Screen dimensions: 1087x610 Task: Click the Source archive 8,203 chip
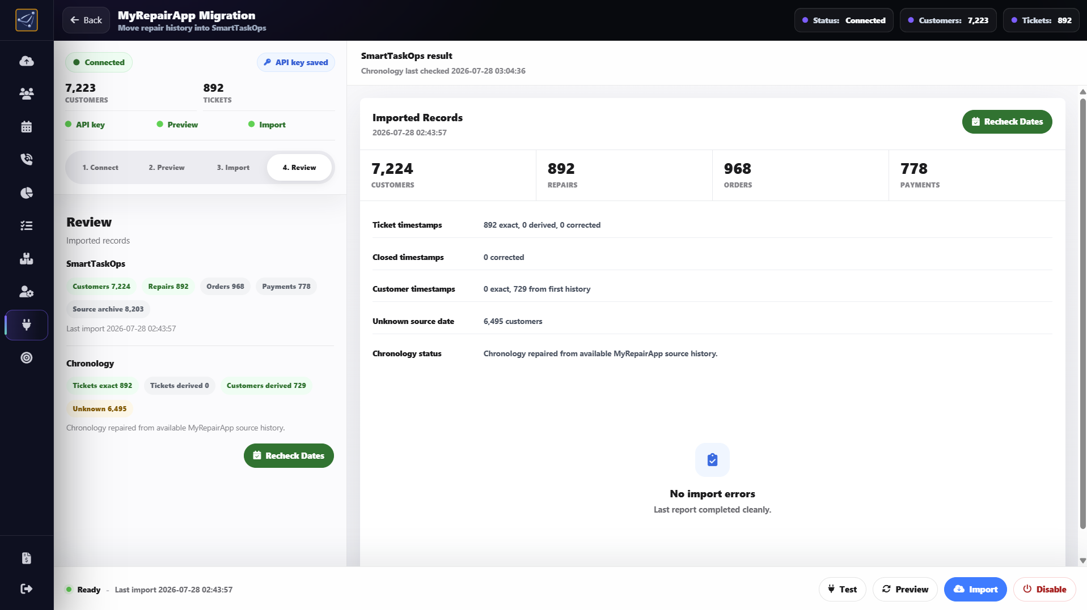pos(108,309)
